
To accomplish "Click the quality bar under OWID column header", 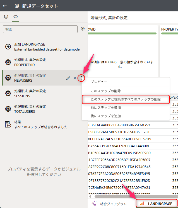I will [122, 33].
